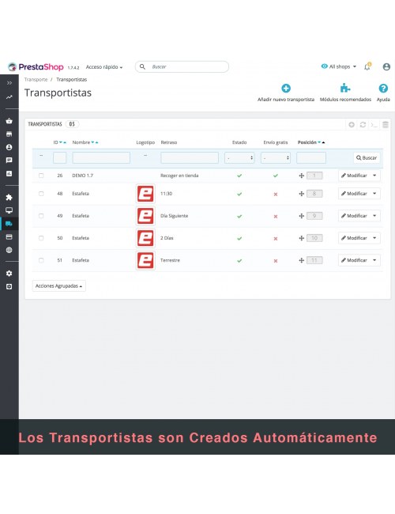This screenshot has height=514, width=395.
Task: Click the PrestaShop logo
Action: 36,67
